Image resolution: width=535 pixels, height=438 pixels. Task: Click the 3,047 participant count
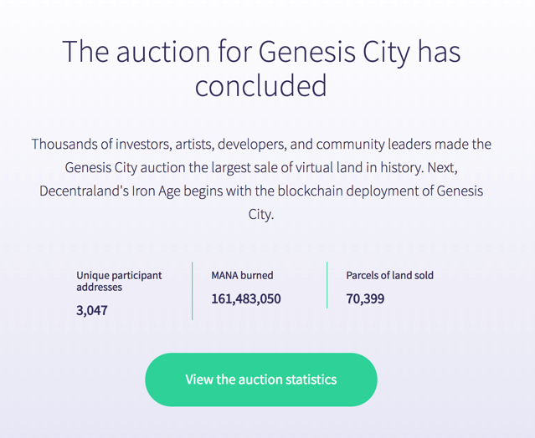(x=92, y=310)
